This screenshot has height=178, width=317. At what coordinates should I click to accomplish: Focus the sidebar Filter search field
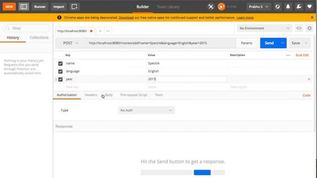[x=26, y=28]
